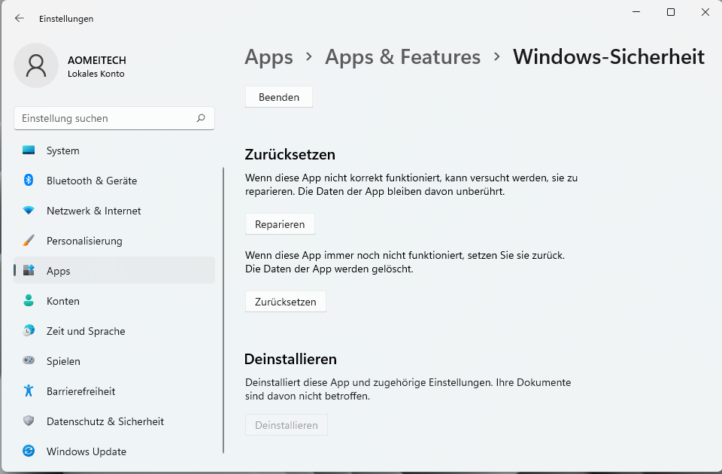Click the Windows Update sync icon
Screen dimensions: 722x474
pos(29,451)
